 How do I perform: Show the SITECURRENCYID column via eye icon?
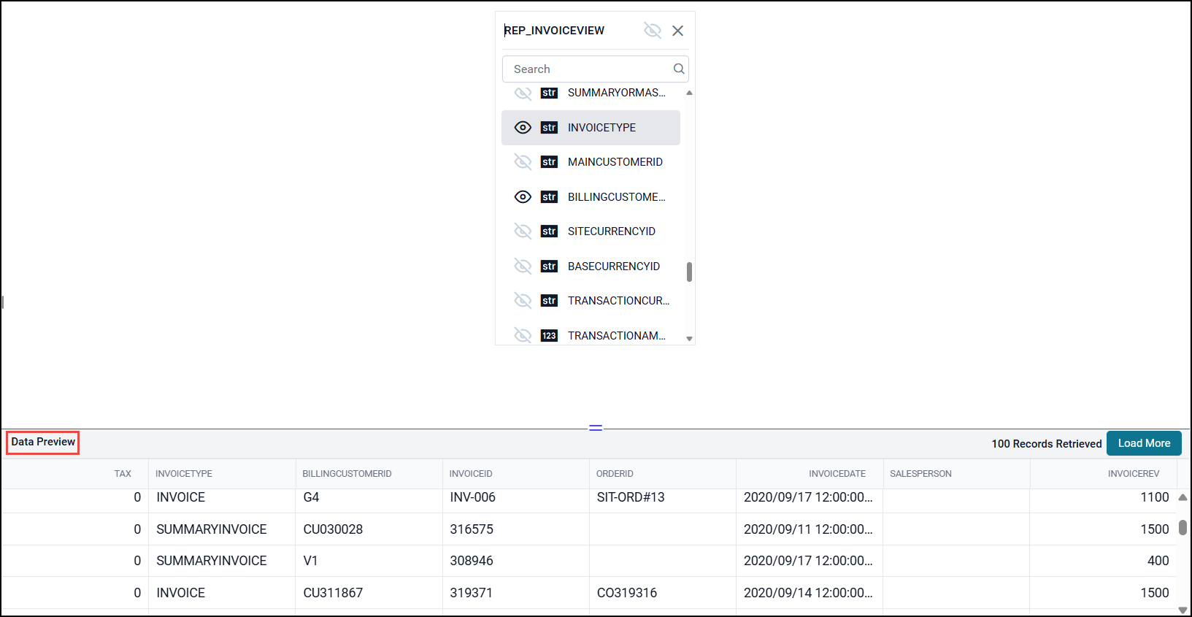523,231
